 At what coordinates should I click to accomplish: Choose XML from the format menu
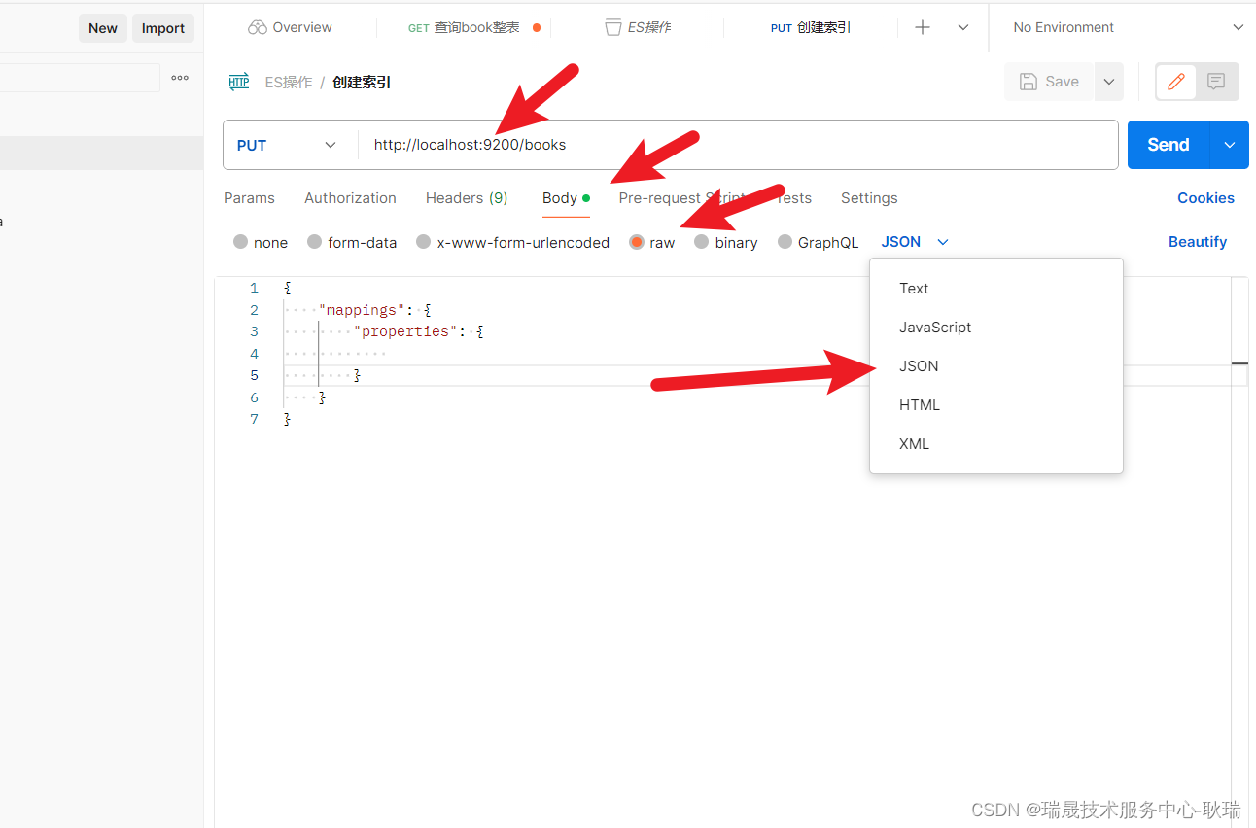click(996, 444)
